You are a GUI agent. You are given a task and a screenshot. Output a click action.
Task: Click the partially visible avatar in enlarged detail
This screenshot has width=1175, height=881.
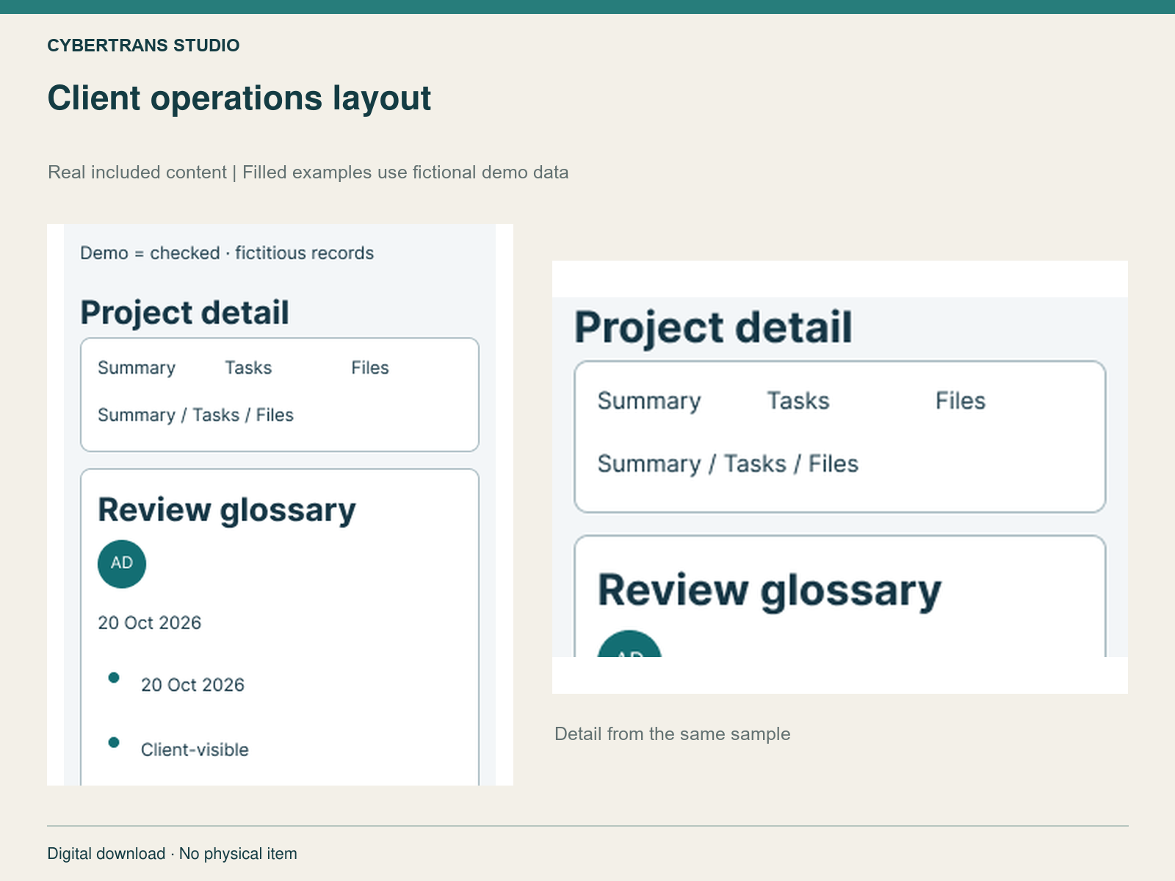click(629, 644)
